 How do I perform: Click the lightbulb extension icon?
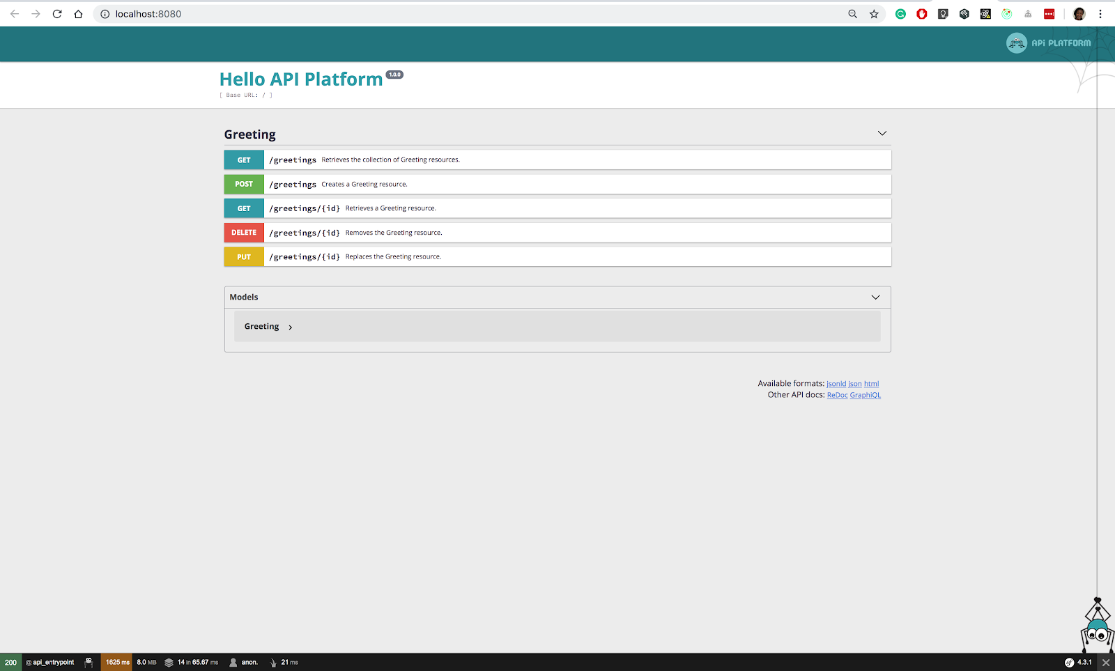point(943,14)
